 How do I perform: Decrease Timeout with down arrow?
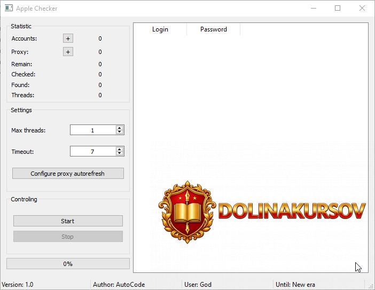coord(120,154)
